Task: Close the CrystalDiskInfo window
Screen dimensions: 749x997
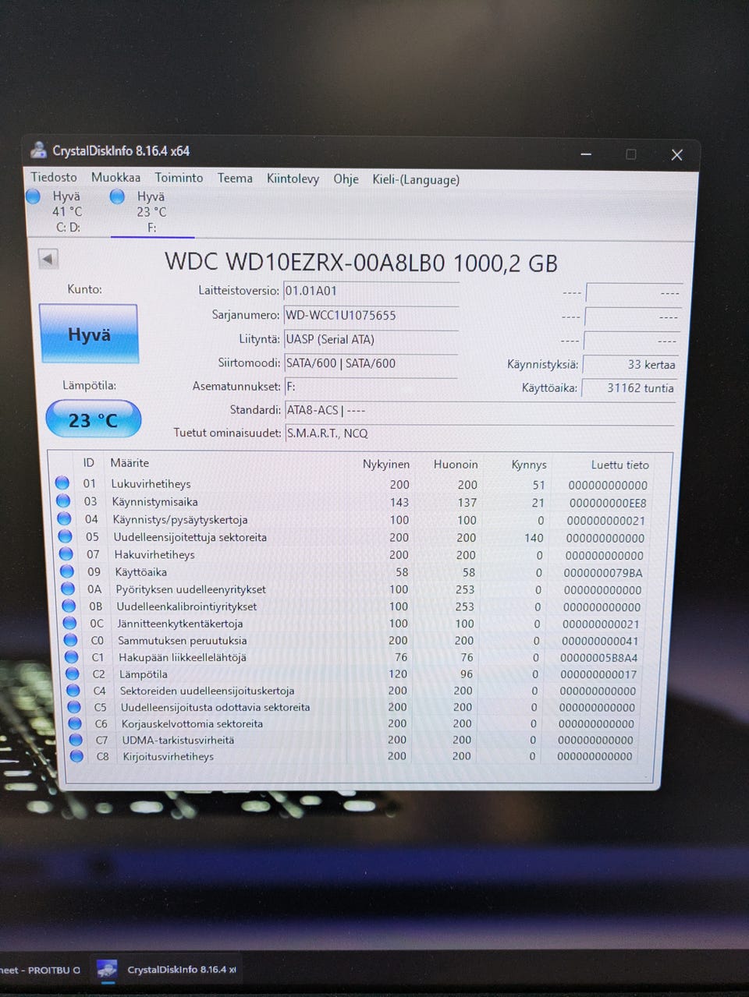Action: coord(676,155)
